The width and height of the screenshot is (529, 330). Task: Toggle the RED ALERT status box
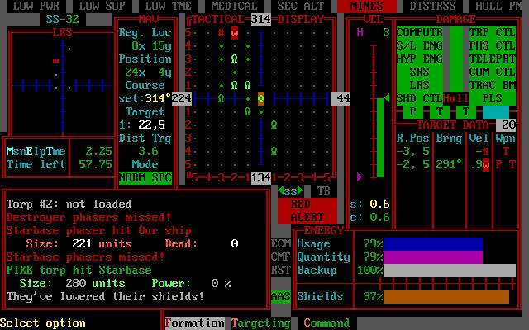point(301,210)
